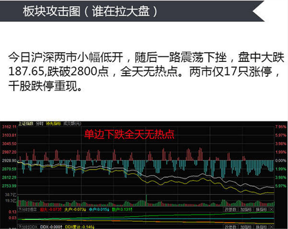Toggle the red 超大 legend entry
The image size is (288, 229).
[51, 209]
